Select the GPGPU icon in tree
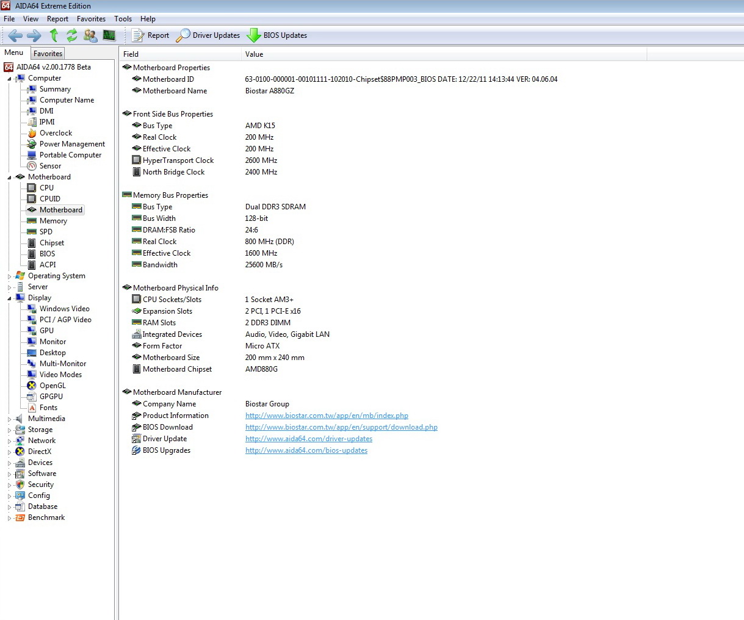This screenshot has height=620, width=744. 32,397
